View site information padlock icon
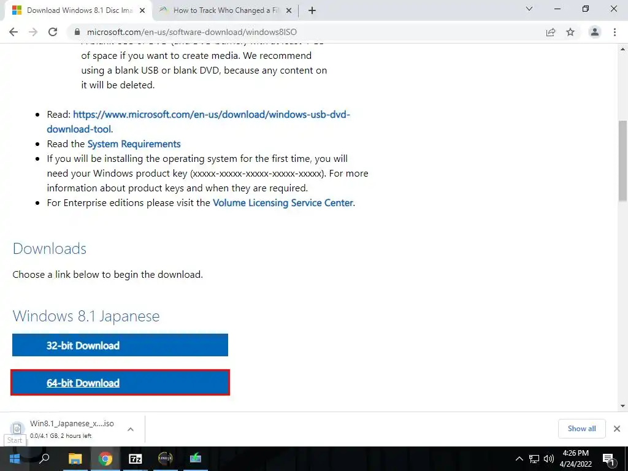The height and width of the screenshot is (471, 628). click(x=77, y=32)
